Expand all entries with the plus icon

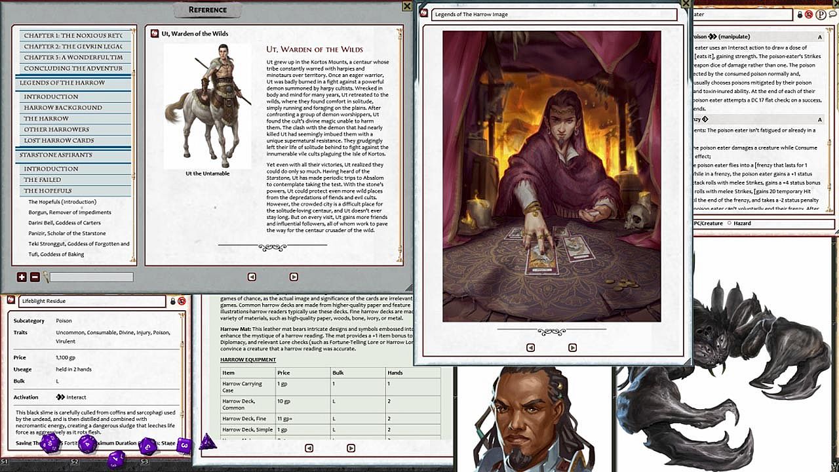22,277
